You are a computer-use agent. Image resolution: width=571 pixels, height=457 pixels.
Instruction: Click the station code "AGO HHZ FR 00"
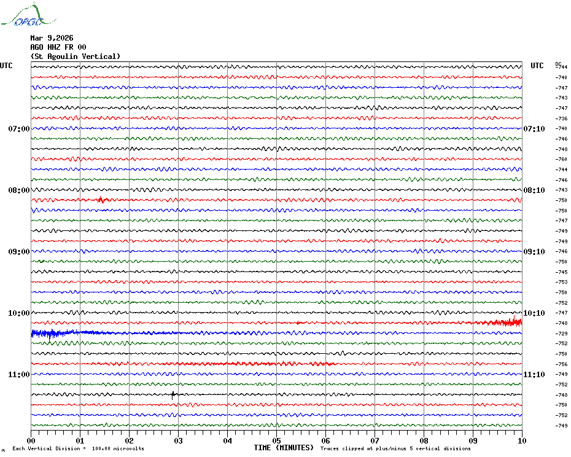point(58,47)
